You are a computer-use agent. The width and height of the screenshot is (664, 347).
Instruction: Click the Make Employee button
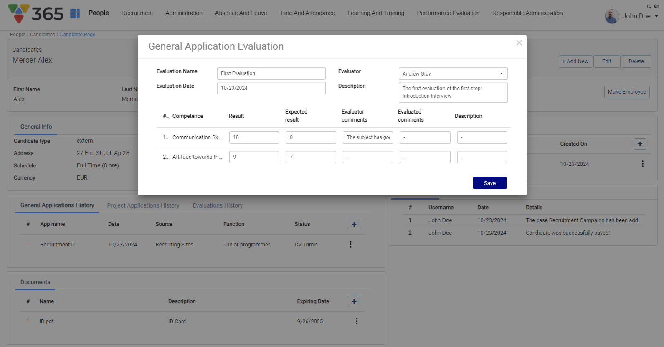[x=626, y=92]
